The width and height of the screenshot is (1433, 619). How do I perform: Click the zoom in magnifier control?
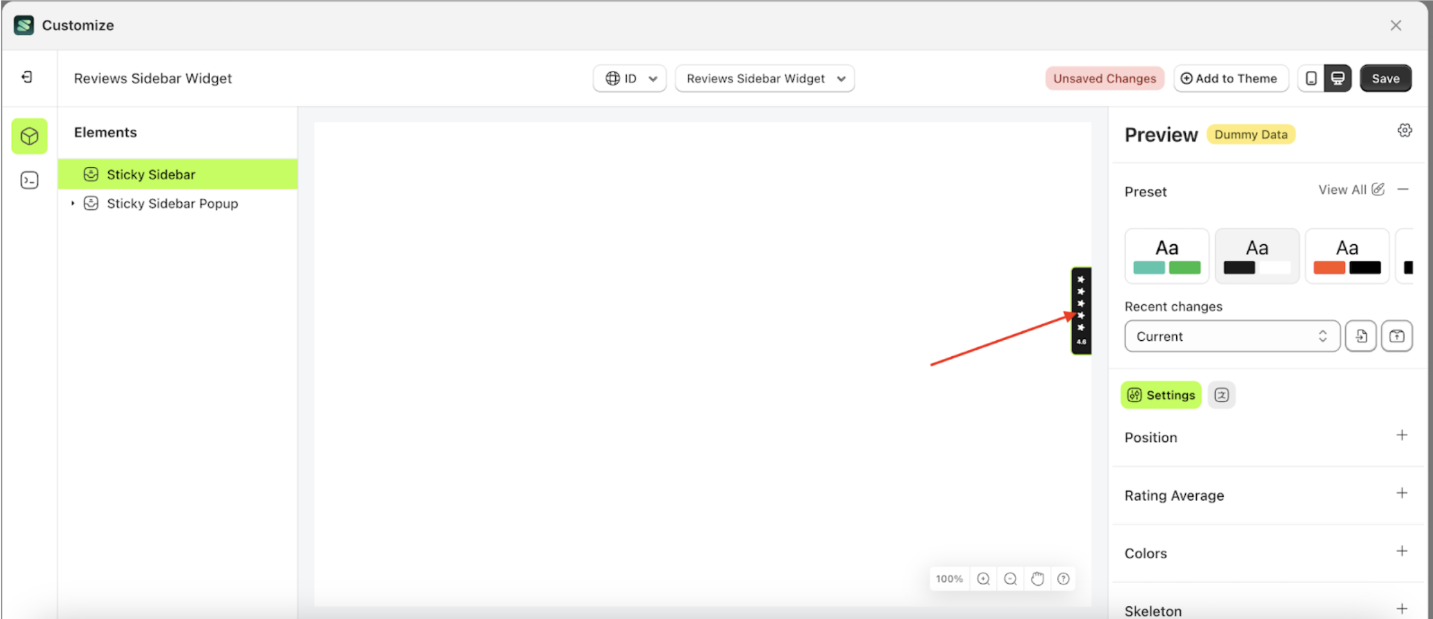[x=984, y=579]
